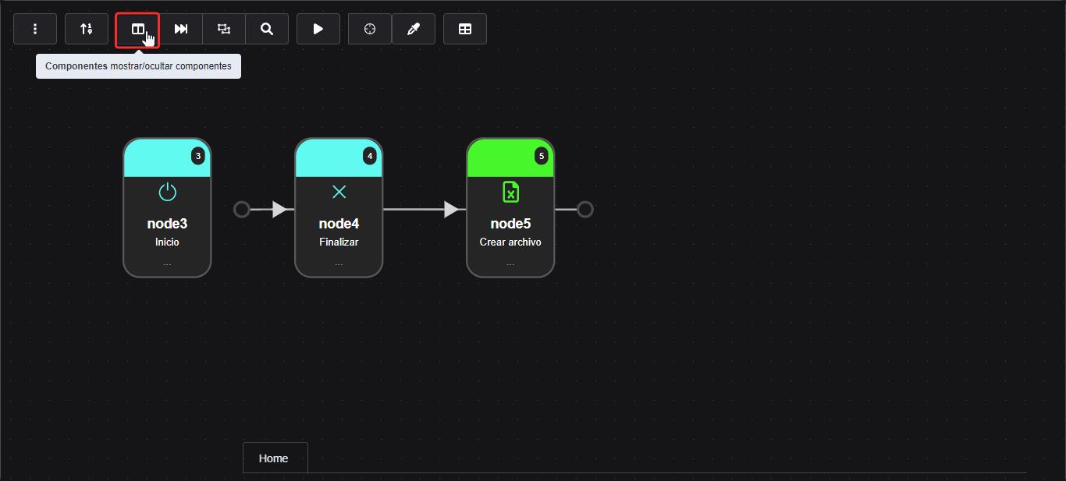Click the X icon on node4
Viewport: 1066px width, 481px height.
(339, 192)
